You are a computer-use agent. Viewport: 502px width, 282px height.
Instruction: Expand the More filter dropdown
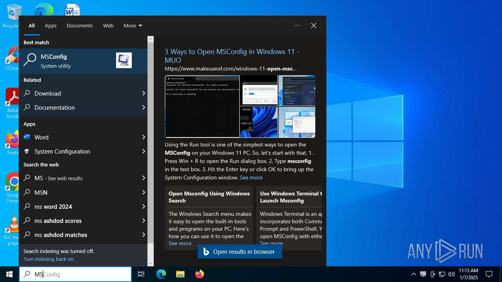[133, 25]
